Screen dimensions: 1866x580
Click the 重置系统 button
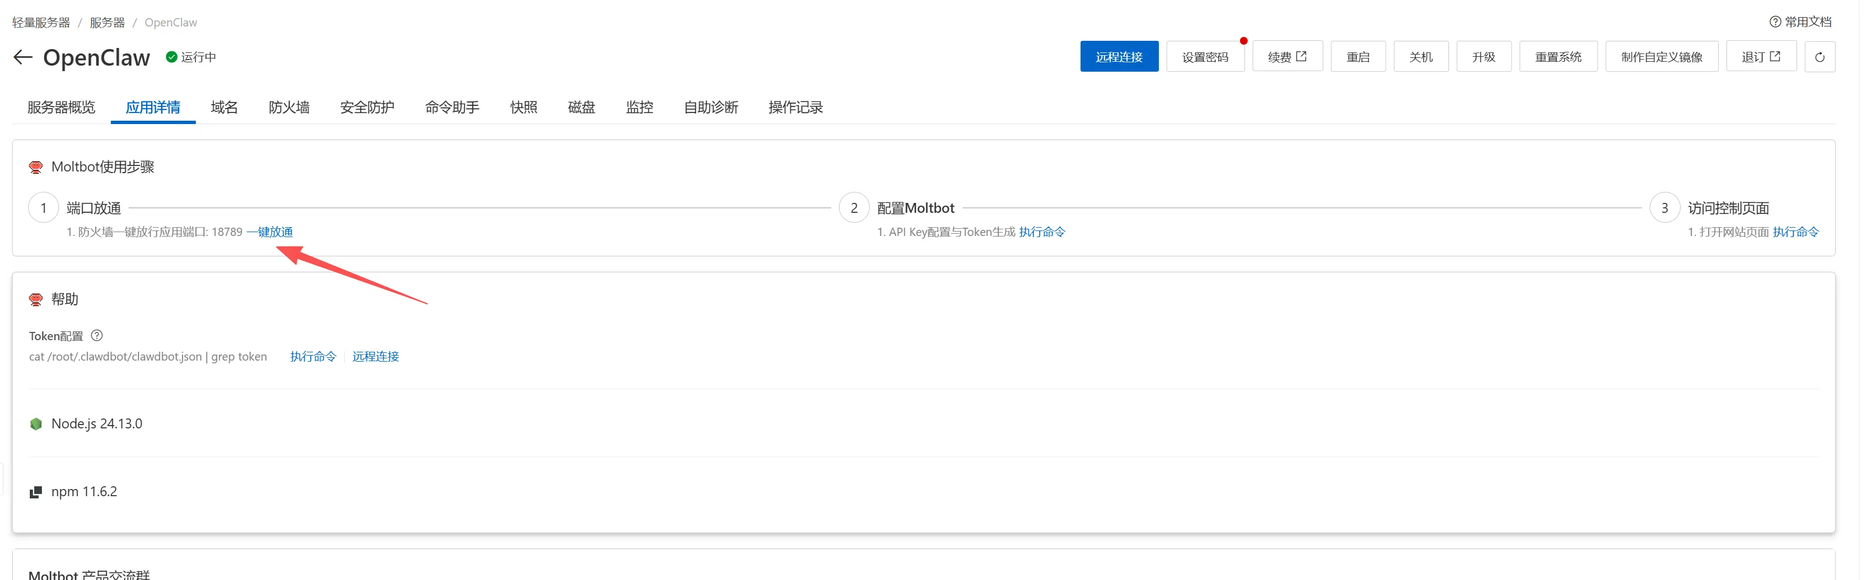tap(1558, 56)
